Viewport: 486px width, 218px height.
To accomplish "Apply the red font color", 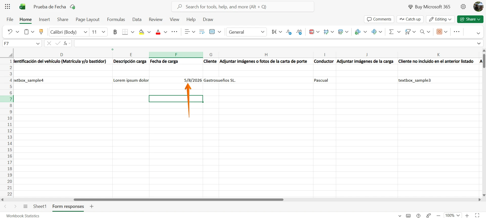I will click(x=158, y=32).
